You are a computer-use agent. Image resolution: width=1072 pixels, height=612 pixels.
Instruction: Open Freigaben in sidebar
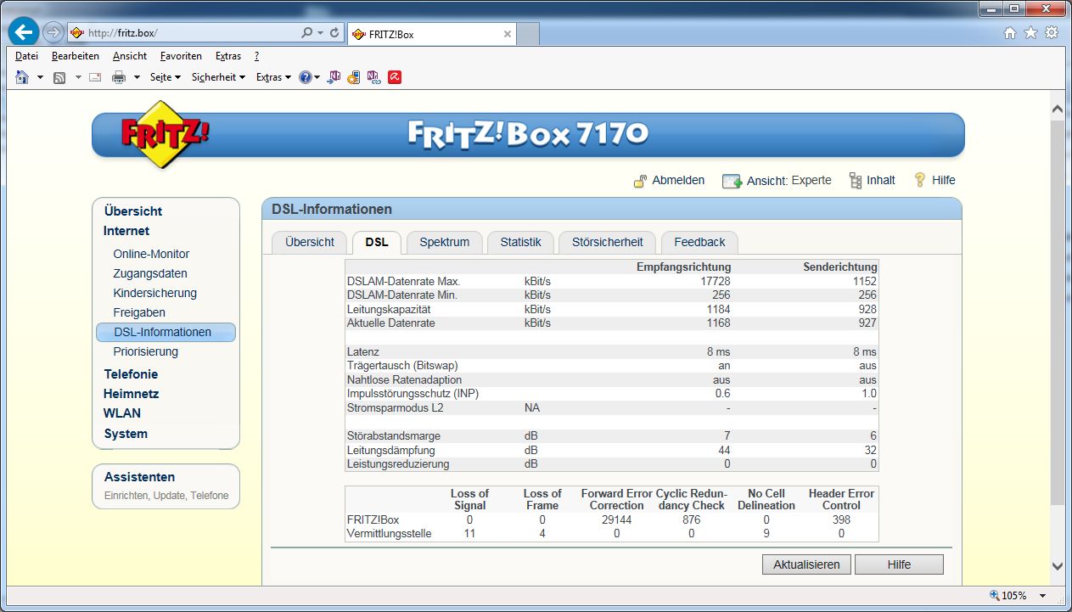[x=140, y=312]
